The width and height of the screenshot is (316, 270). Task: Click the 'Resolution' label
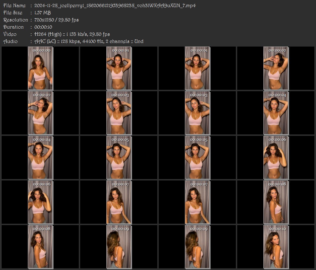tap(15, 20)
